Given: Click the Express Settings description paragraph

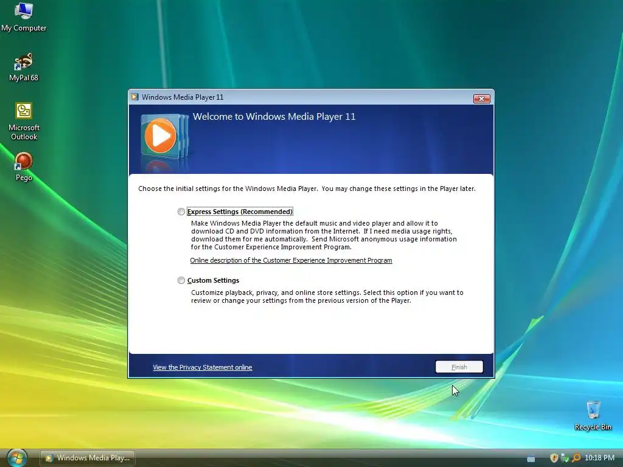Looking at the screenshot, I should pyautogui.click(x=324, y=235).
